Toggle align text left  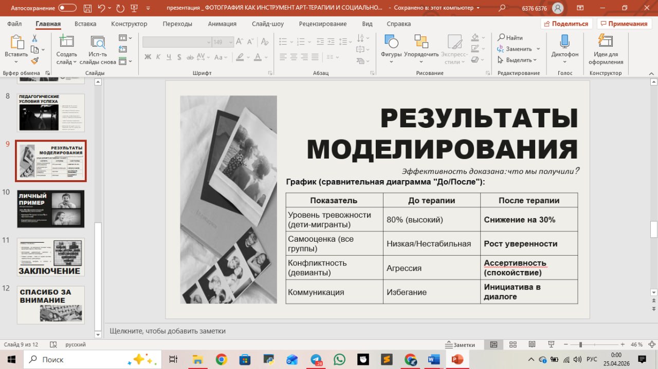pos(283,57)
